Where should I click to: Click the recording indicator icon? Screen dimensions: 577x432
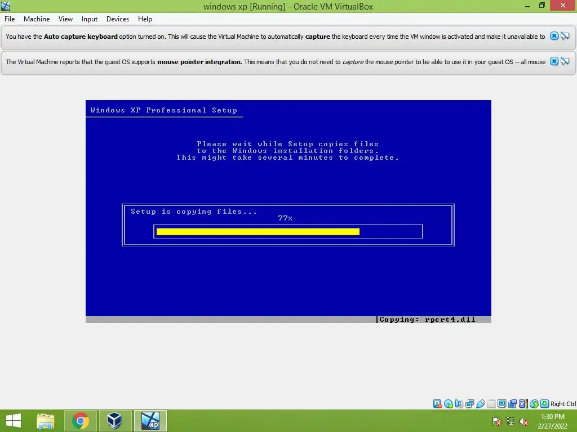512,404
